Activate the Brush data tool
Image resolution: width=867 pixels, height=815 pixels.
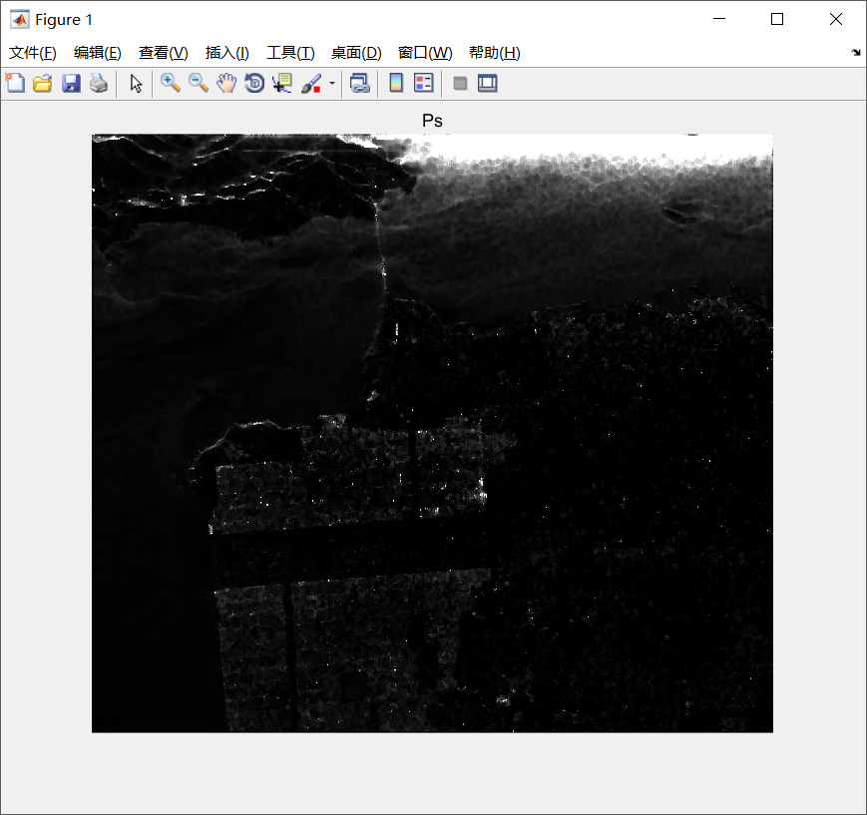tap(311, 83)
